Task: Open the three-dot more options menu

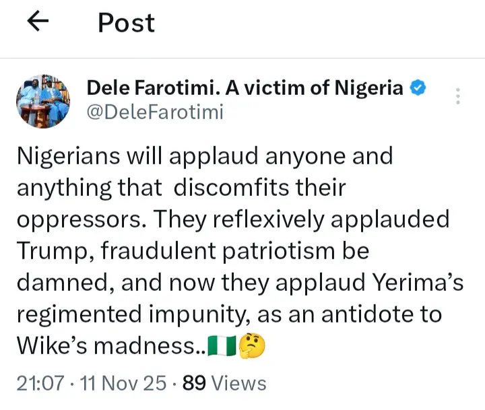Action: click(x=458, y=96)
